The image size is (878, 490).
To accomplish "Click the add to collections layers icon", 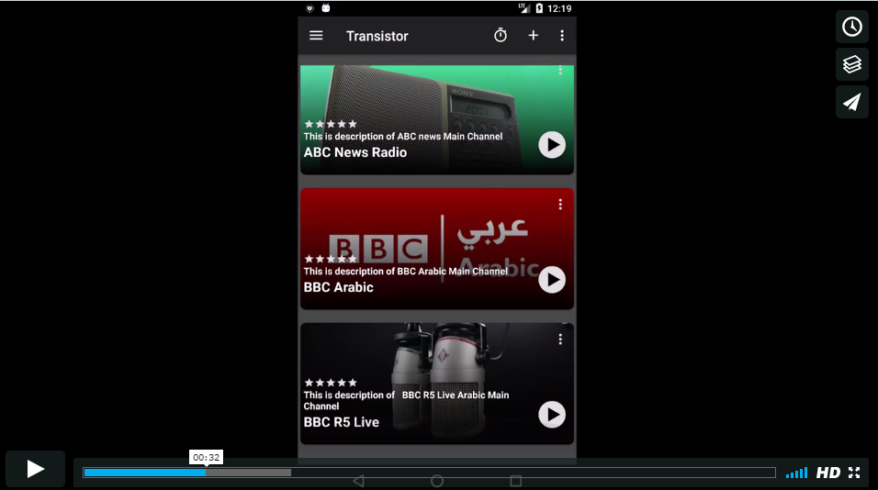I will tap(852, 64).
